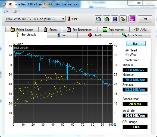Switch to the Health tab
Viewport: 157px width, 137px height.
95,35
